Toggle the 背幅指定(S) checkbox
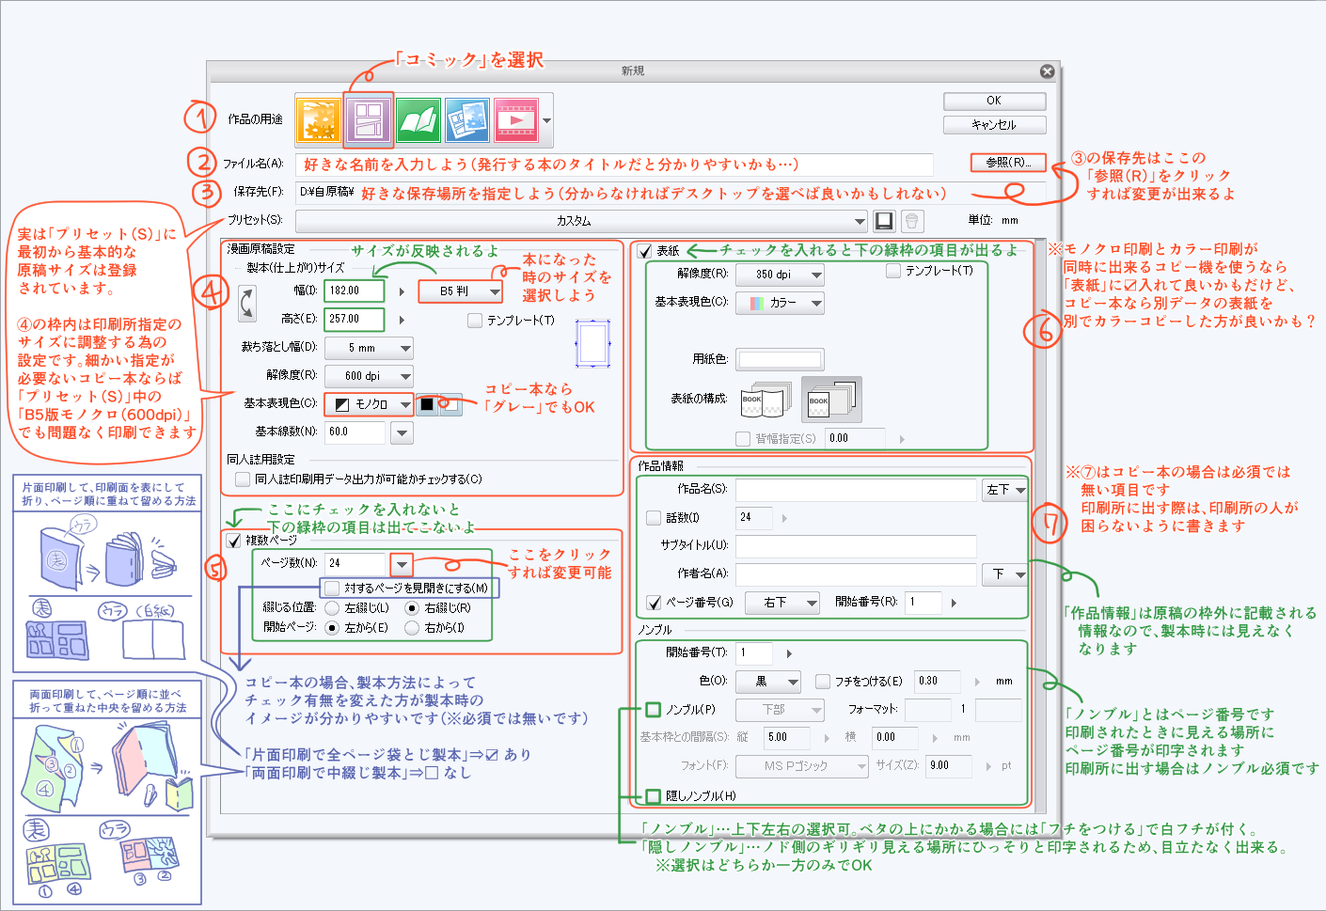Viewport: 1326px width, 911px height. [743, 439]
